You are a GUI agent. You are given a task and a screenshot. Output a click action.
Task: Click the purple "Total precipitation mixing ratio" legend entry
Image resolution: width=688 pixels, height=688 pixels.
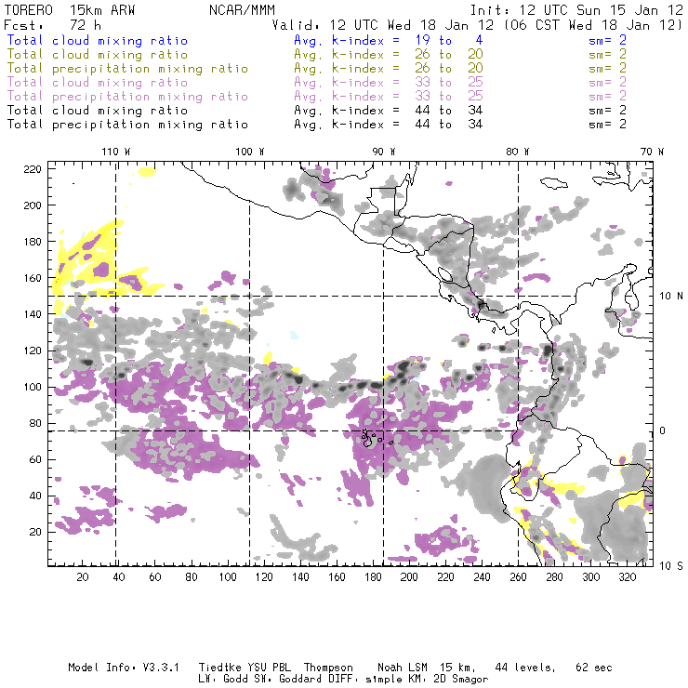pyautogui.click(x=127, y=97)
